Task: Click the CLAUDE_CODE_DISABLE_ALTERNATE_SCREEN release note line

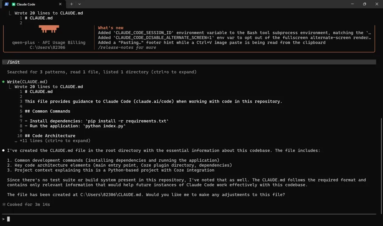Action: [234, 37]
